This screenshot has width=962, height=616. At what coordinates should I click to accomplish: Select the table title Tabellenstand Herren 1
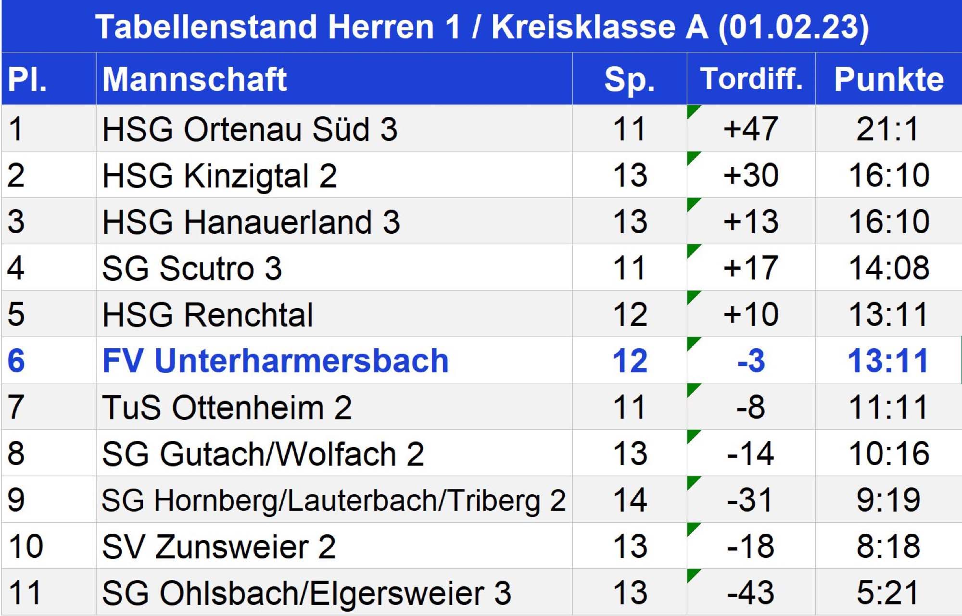482,26
